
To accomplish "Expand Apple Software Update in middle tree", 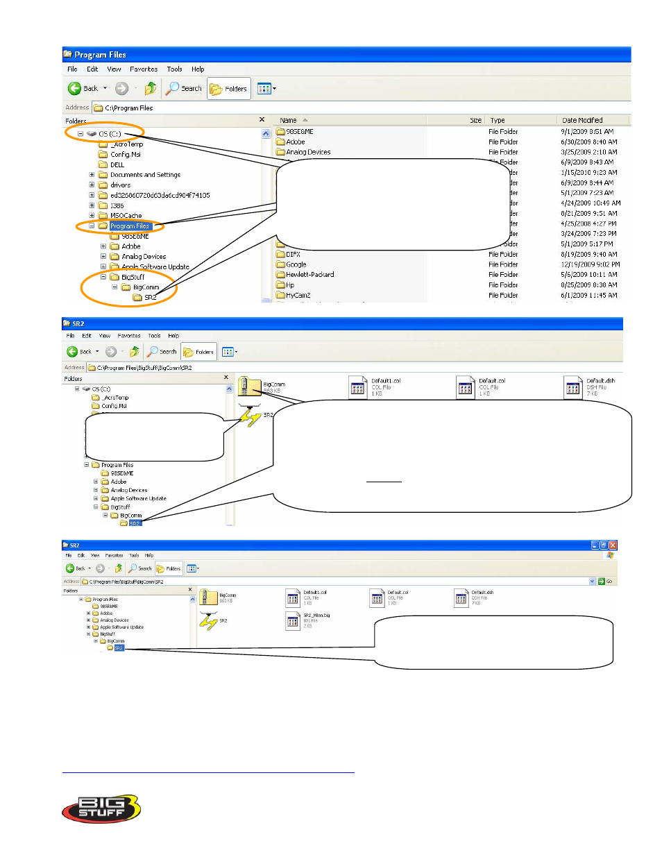I will click(96, 498).
